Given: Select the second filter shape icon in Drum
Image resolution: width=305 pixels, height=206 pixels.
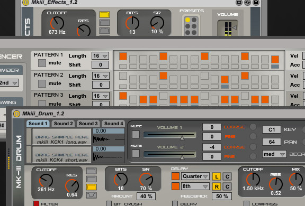Looking at the screenshot, I should click(91, 179).
